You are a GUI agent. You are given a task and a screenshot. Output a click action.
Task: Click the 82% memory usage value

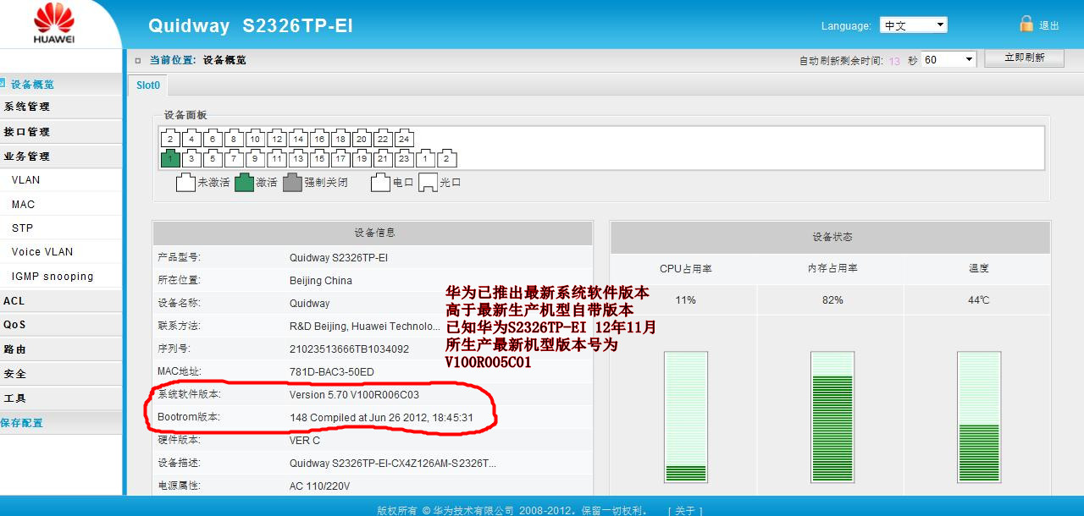coord(832,300)
